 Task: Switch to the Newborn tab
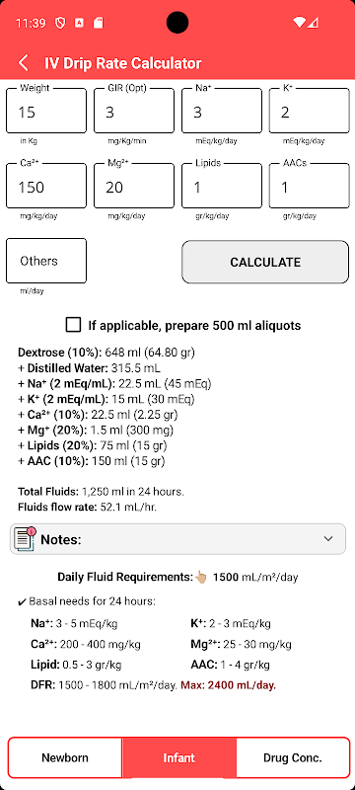point(65,757)
